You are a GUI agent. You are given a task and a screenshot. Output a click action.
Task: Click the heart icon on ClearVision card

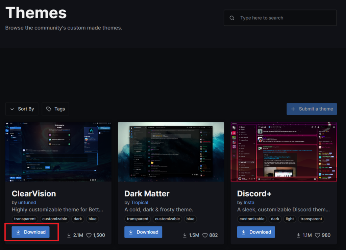[x=89, y=235]
